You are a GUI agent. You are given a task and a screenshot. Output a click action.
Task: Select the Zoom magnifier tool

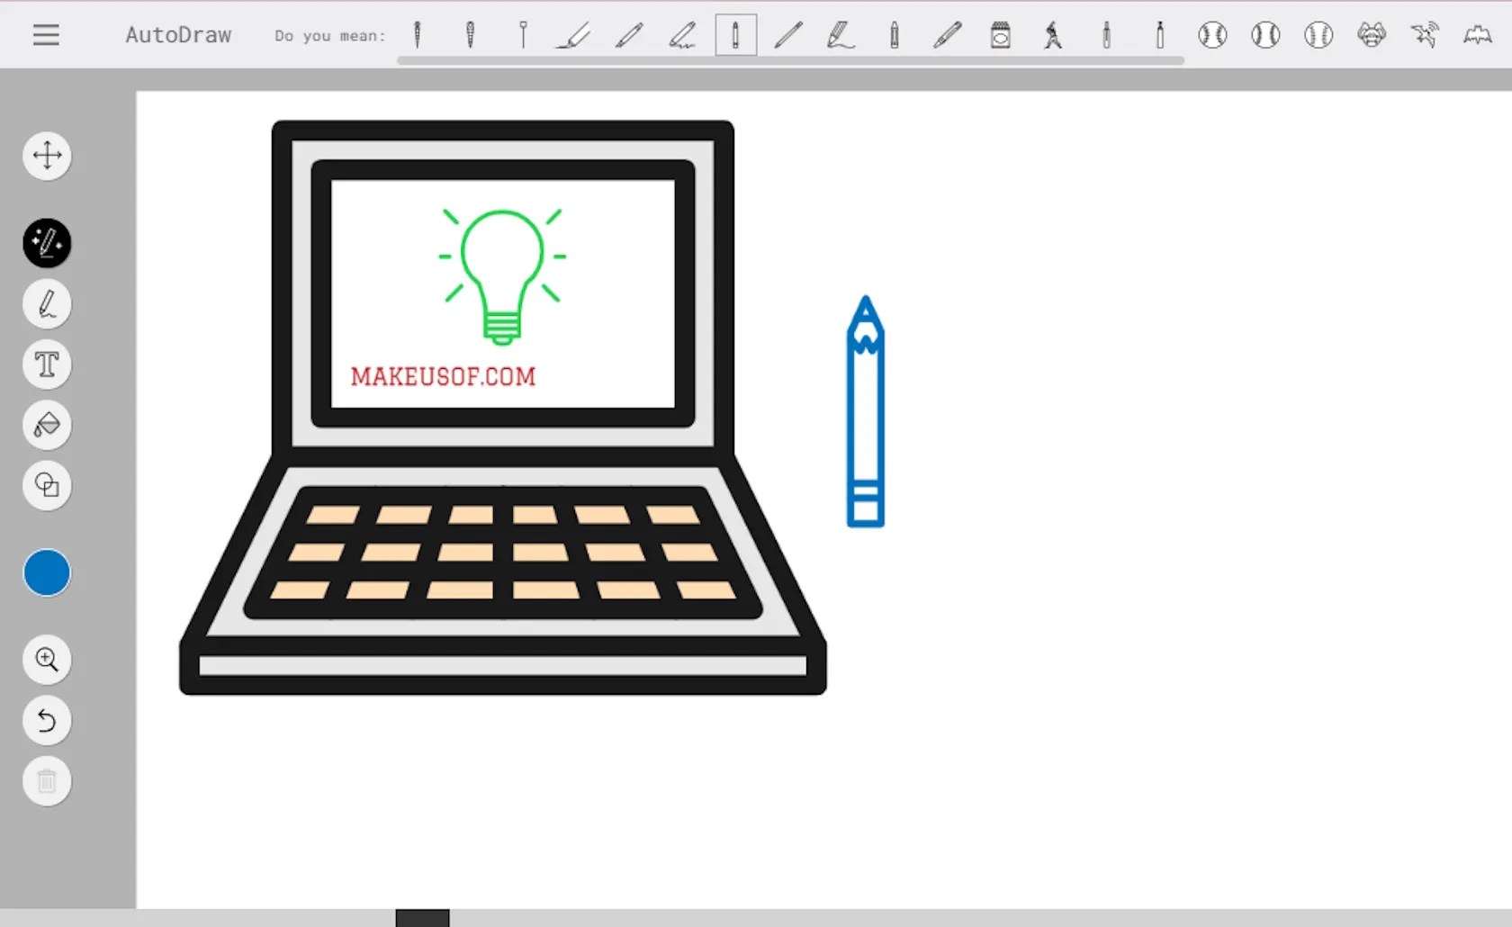(47, 660)
